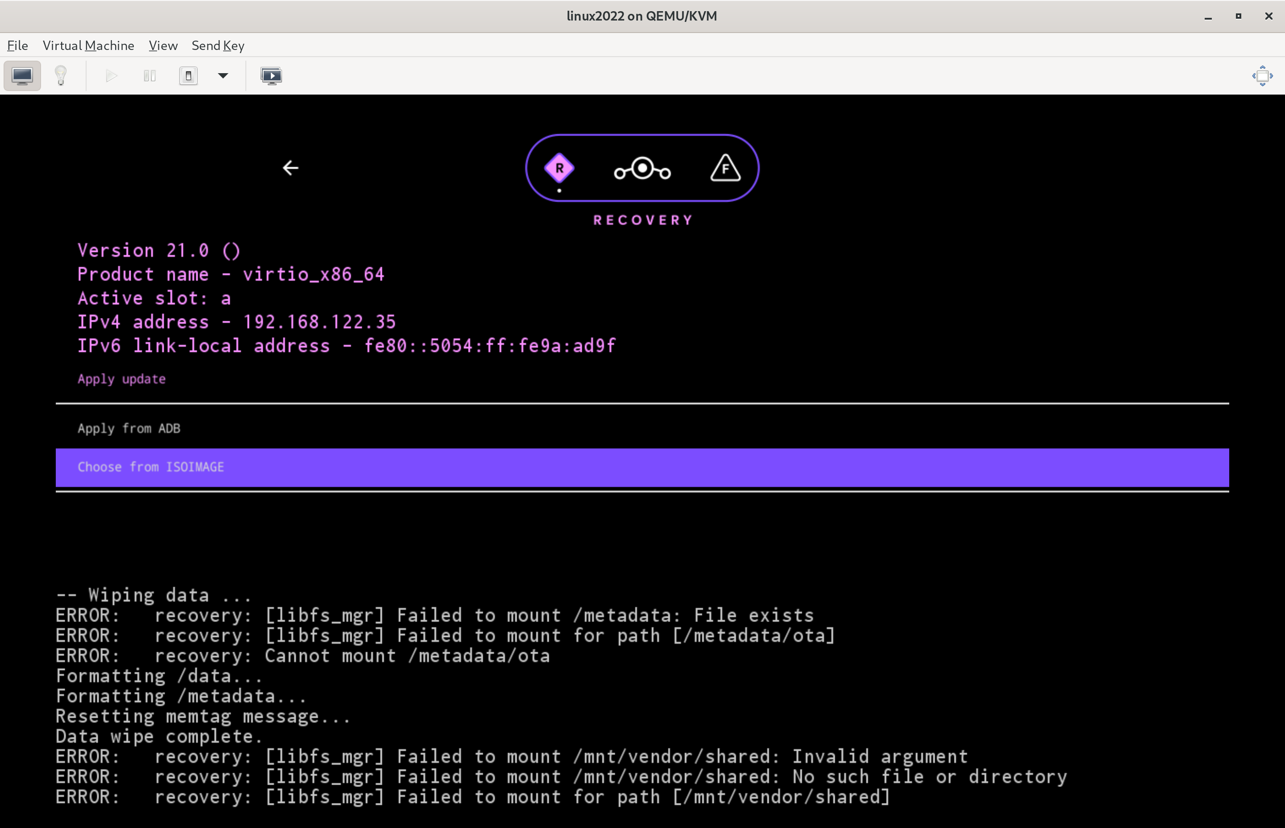This screenshot has height=828, width=1285.
Task: Click the Data wipe complete message
Action: (x=159, y=737)
